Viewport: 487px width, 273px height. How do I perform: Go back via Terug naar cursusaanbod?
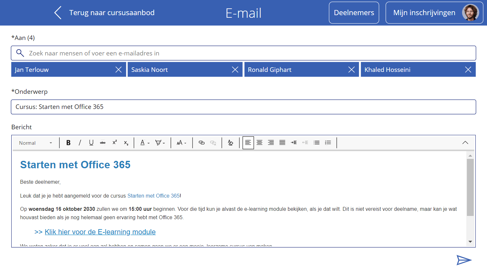click(112, 13)
